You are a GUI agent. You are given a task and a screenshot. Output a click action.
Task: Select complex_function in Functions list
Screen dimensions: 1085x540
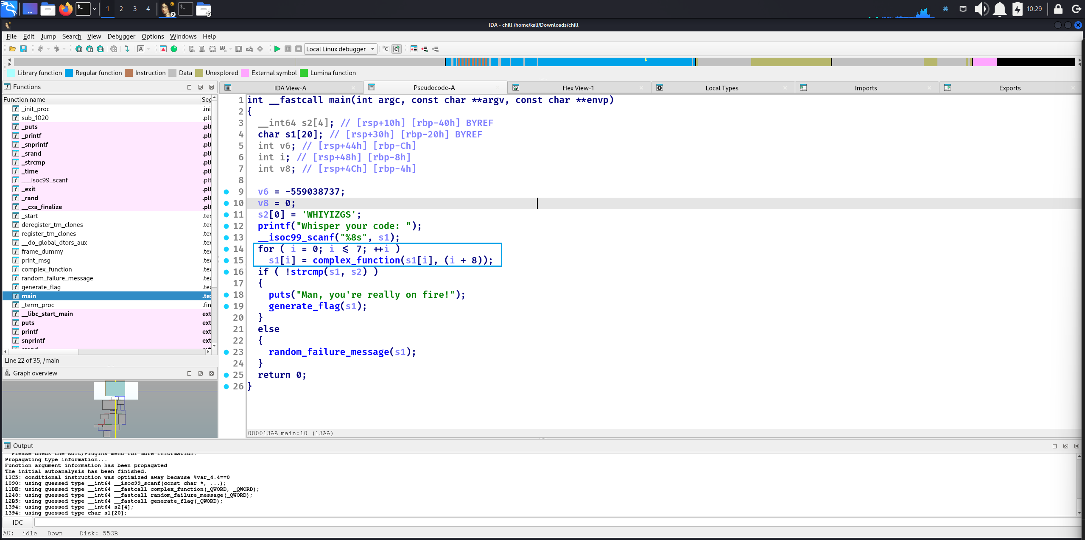[x=47, y=269]
